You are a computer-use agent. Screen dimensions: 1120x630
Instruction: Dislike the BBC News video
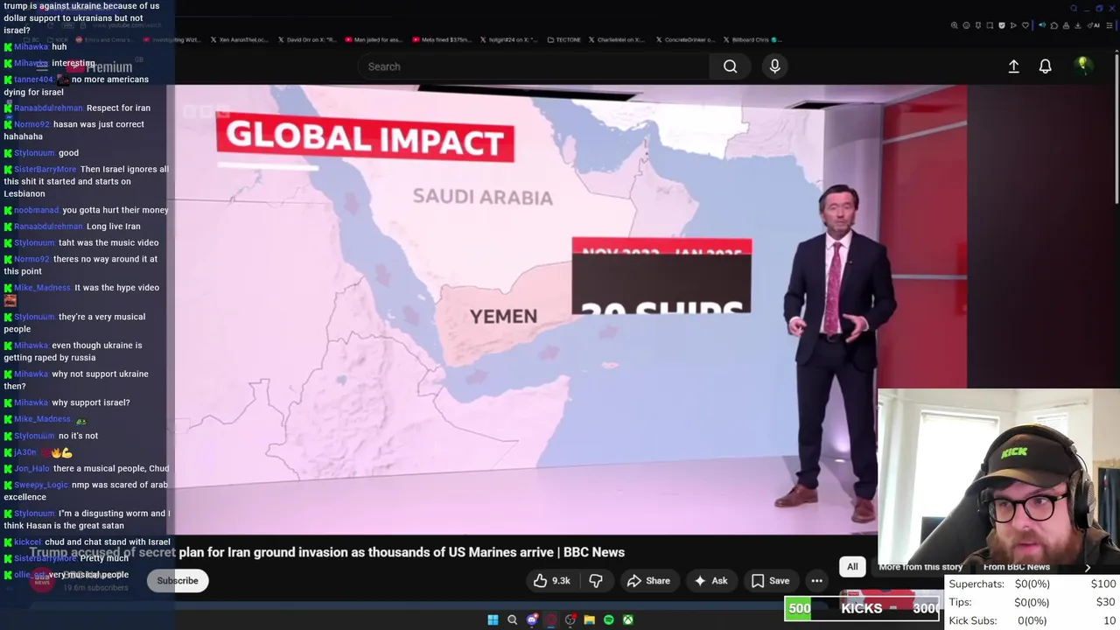596,580
